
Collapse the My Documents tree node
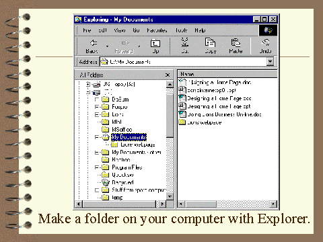tap(97, 137)
